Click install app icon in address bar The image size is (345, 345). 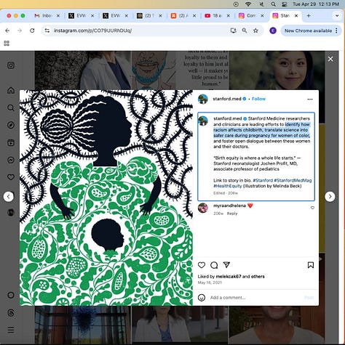click(233, 31)
